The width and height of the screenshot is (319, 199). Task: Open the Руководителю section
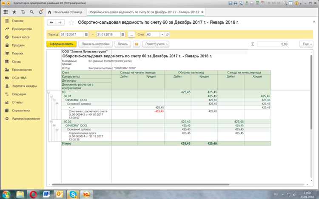click(x=22, y=29)
